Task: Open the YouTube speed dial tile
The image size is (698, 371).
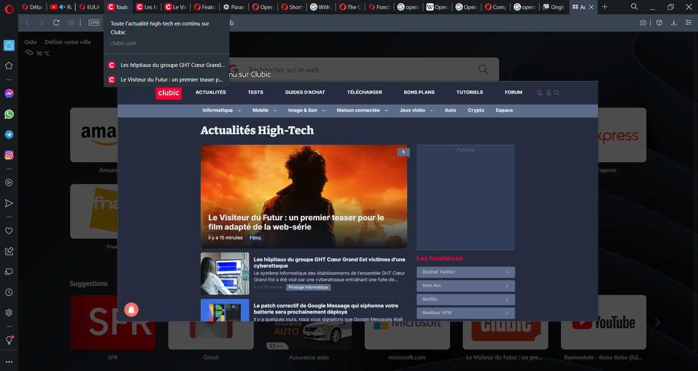Action: click(x=603, y=323)
